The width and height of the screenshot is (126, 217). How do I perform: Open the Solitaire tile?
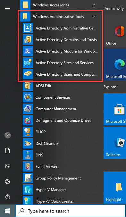[115, 143]
